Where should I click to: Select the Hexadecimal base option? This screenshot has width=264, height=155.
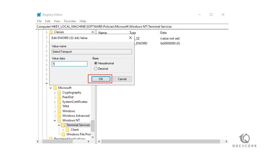coord(96,63)
